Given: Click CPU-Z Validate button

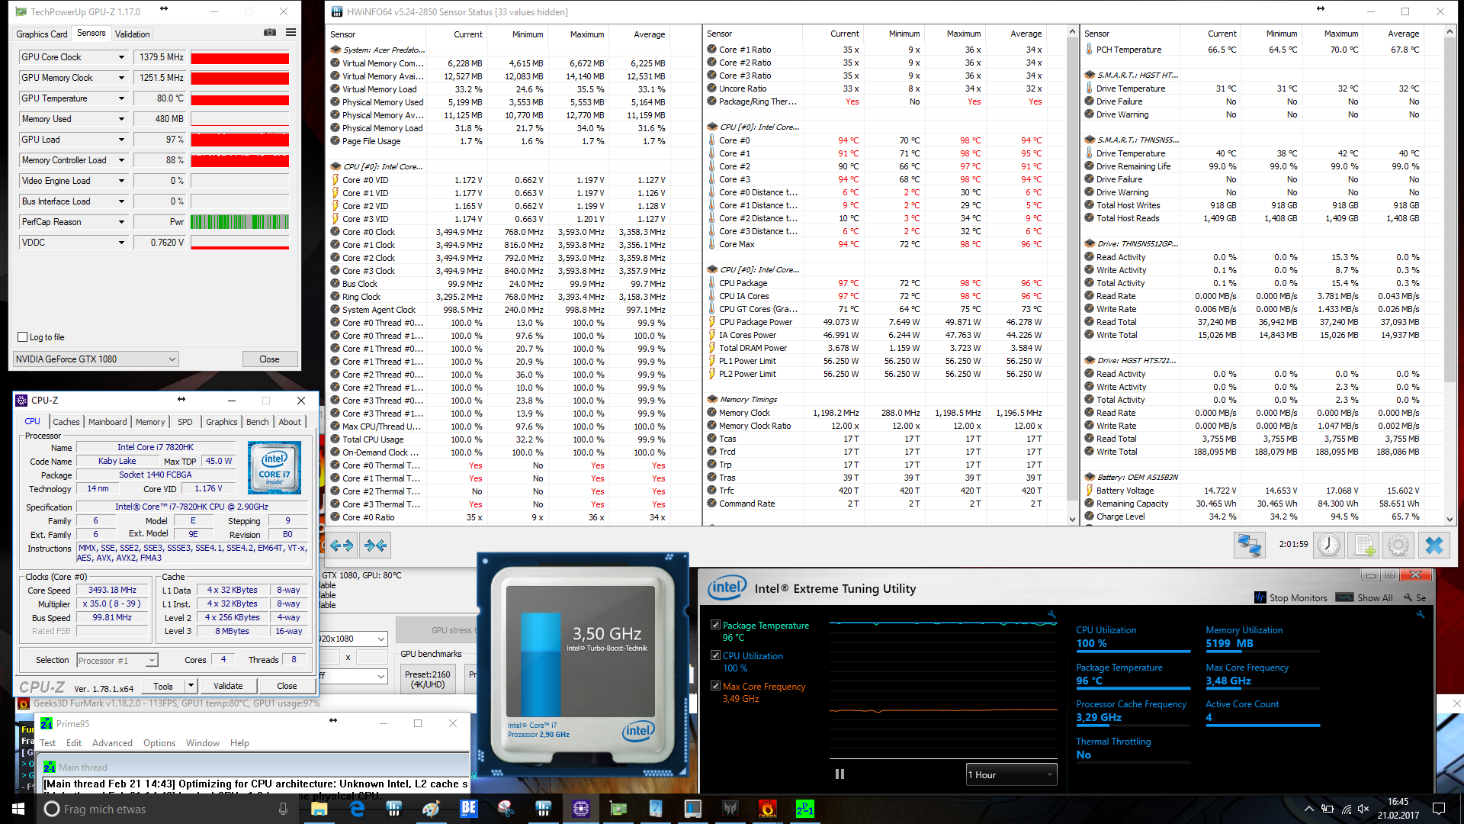Looking at the screenshot, I should tap(227, 686).
